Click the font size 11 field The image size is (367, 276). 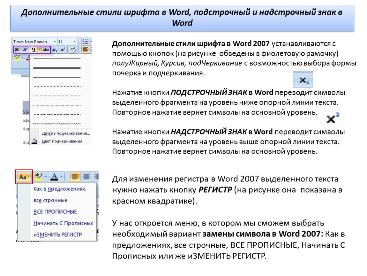click(65, 42)
